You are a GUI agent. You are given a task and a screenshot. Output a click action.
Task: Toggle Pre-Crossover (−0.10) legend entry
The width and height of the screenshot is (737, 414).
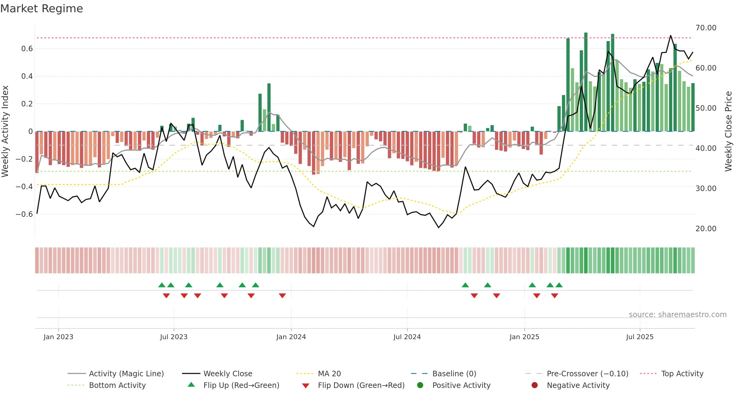577,374
